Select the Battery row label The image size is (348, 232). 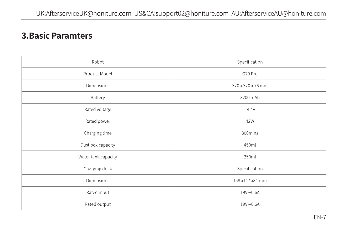tap(98, 97)
